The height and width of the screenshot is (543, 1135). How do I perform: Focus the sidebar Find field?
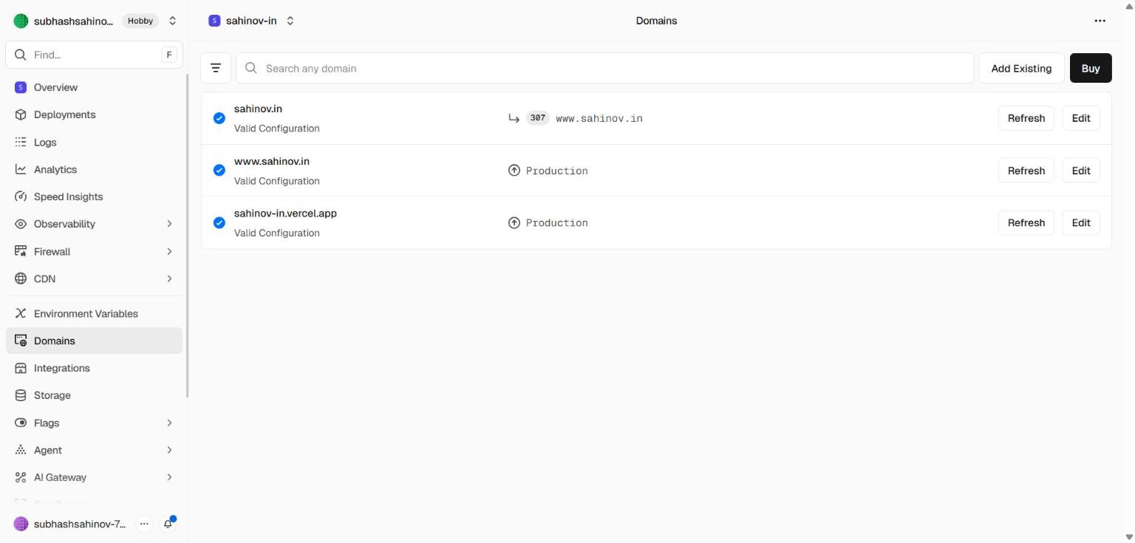94,55
